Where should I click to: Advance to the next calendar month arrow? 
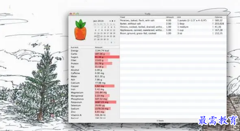point(115,21)
